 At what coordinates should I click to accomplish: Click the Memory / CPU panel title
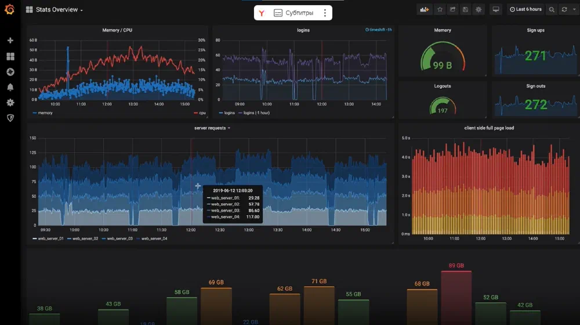(117, 30)
